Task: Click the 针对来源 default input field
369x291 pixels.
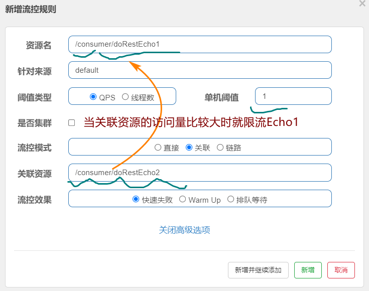Action: (x=200, y=70)
